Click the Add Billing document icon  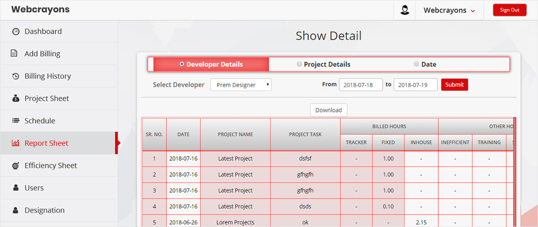(x=14, y=54)
